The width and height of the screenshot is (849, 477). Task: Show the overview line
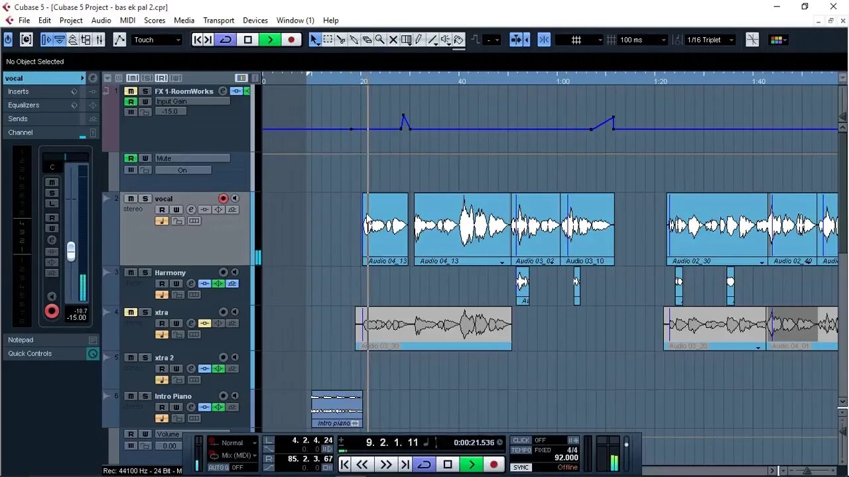point(73,40)
